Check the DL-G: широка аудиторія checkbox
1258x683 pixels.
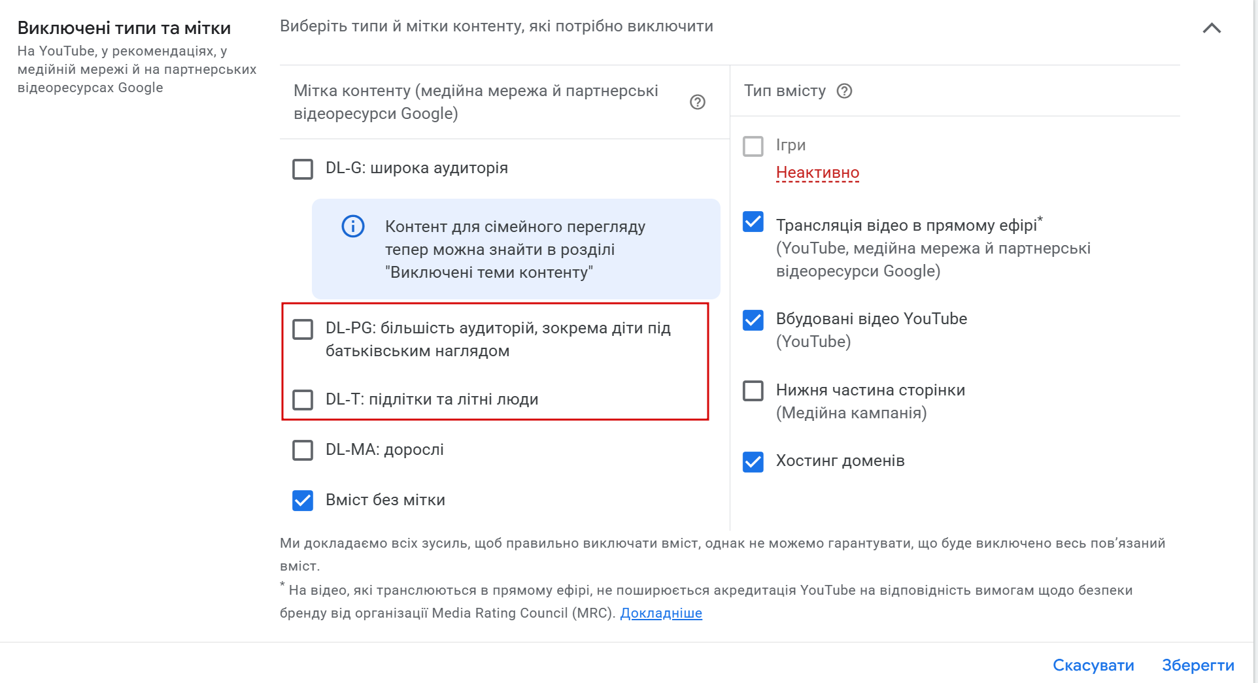point(303,169)
